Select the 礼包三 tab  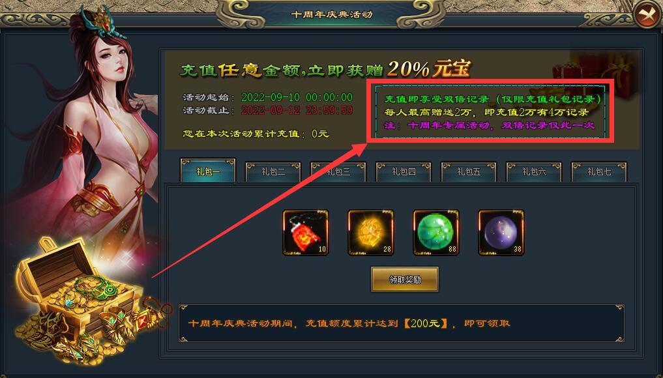(338, 171)
